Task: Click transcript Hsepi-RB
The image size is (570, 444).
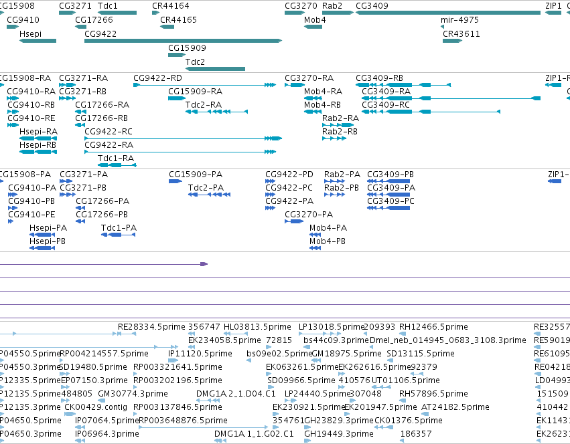Action: (x=38, y=145)
